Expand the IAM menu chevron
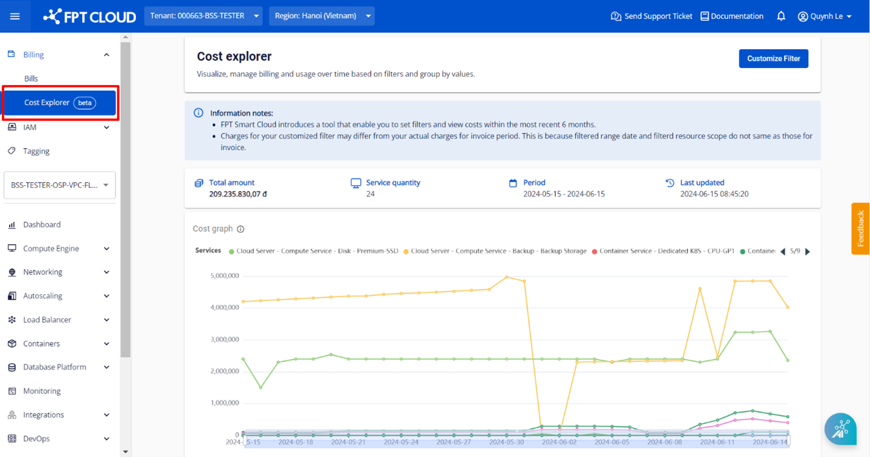The height and width of the screenshot is (457, 870). (106, 128)
